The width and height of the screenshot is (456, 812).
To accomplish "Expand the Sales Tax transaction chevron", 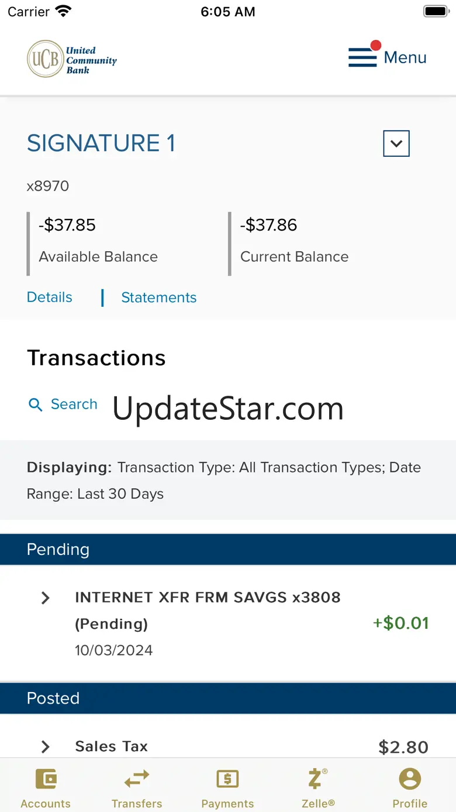I will (46, 746).
